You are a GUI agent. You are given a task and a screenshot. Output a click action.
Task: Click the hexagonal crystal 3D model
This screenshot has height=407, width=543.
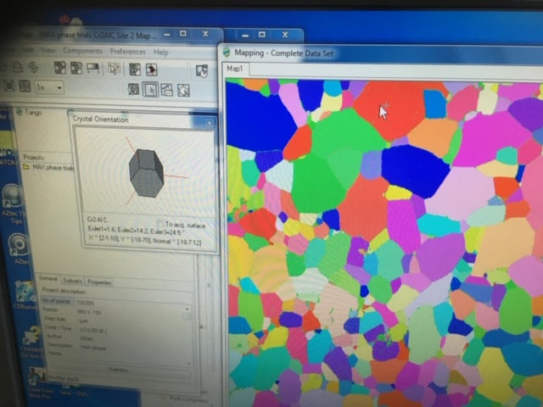[x=146, y=172]
